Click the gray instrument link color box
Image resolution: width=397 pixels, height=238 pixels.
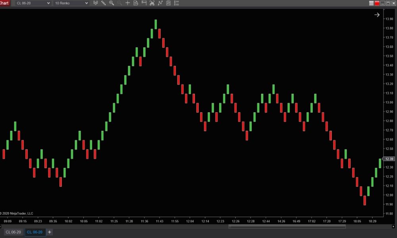[x=372, y=3]
